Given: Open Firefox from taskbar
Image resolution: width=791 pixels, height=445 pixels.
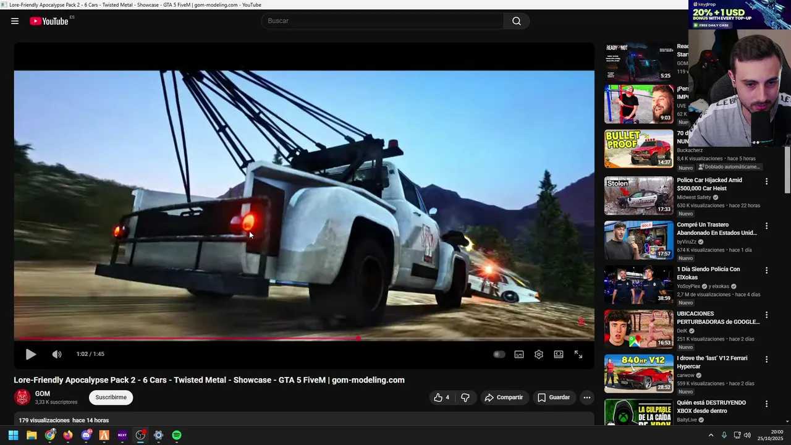Looking at the screenshot, I should 68,435.
